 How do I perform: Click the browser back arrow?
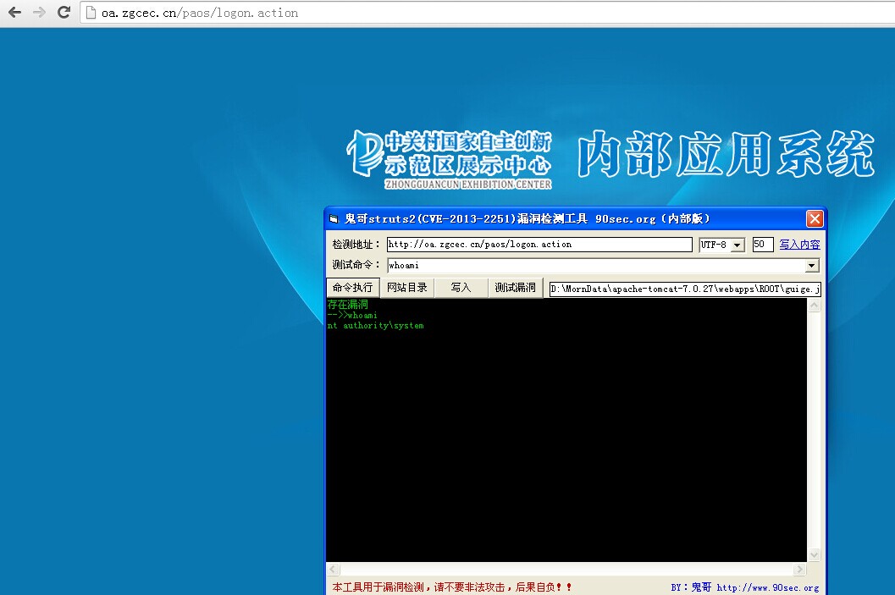coord(15,12)
